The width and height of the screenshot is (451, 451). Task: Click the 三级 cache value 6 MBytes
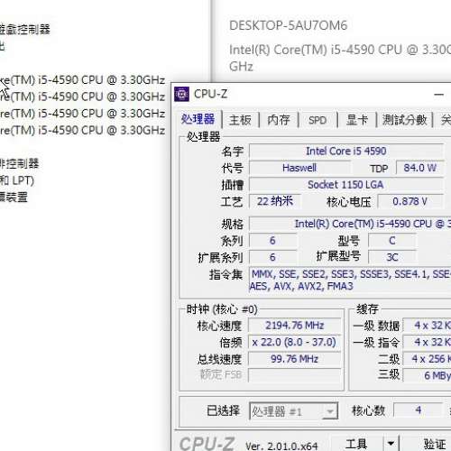coord(427,375)
